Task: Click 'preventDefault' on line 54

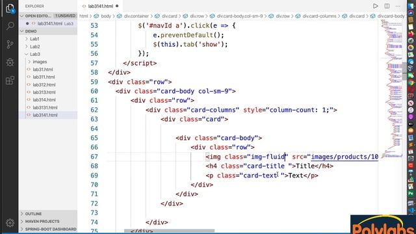Action: [x=187, y=35]
